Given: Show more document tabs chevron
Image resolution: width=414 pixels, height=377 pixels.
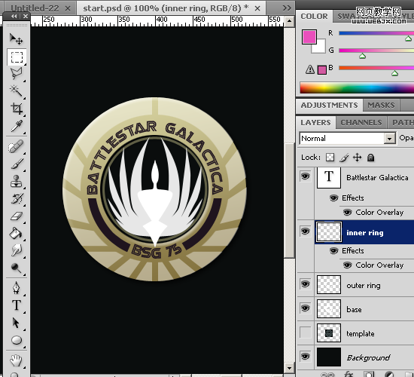Looking at the screenshot, I should pyautogui.click(x=287, y=8).
